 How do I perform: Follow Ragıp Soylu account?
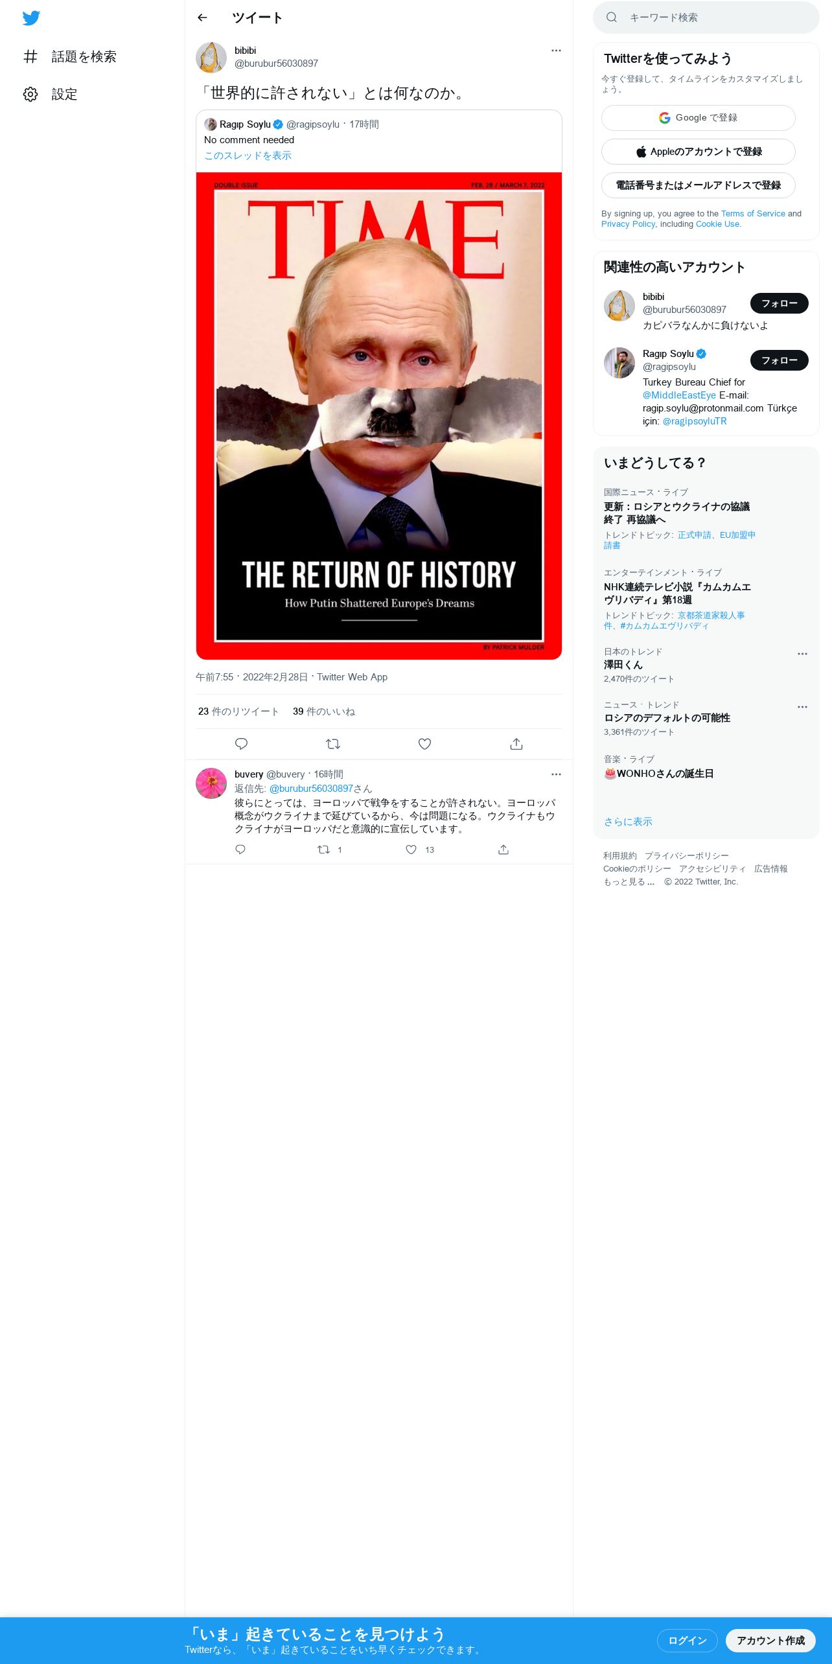click(779, 360)
